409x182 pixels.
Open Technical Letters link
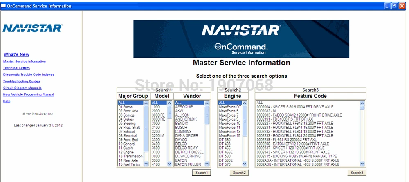click(16, 68)
